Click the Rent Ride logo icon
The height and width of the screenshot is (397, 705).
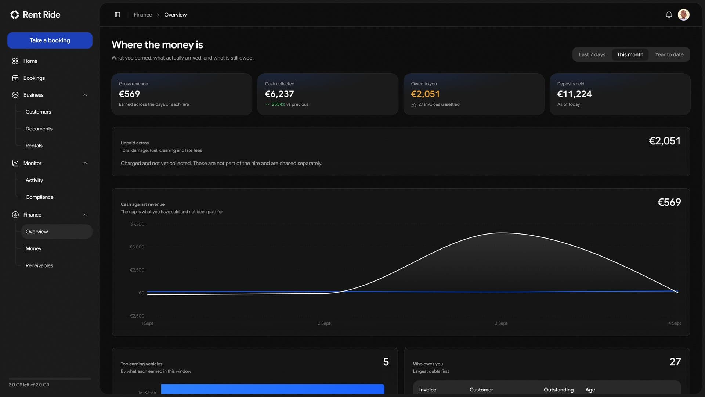tap(15, 15)
